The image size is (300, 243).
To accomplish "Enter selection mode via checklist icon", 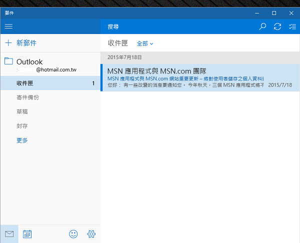I will (292, 26).
